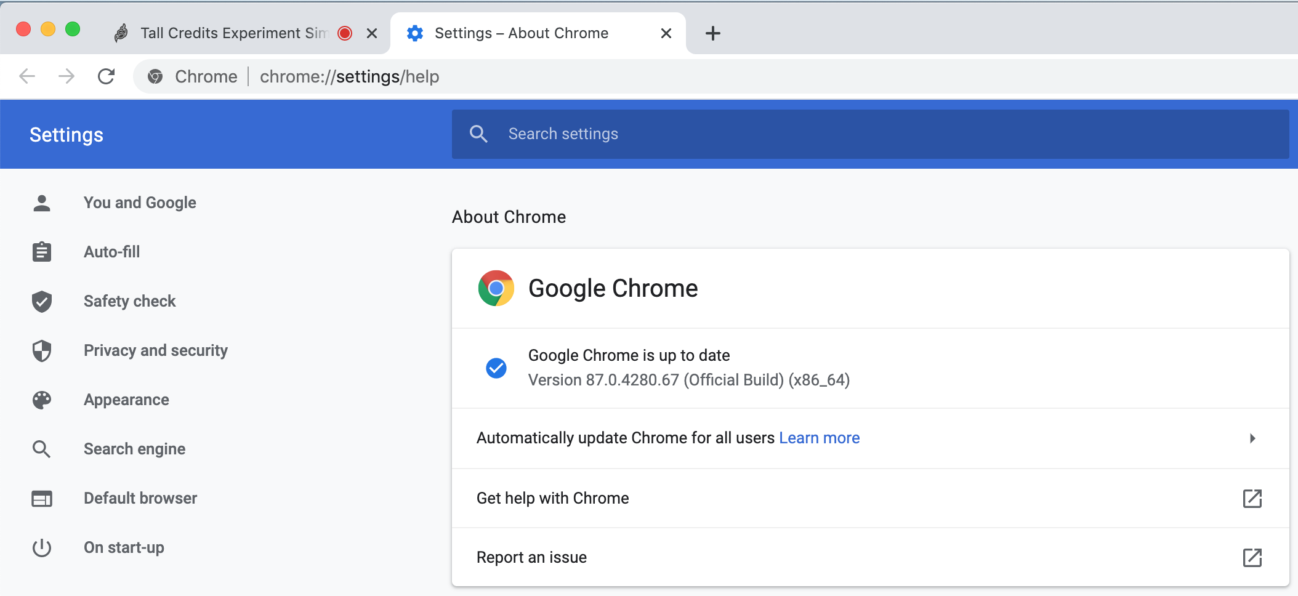Screen dimensions: 1298x596
Task: Click the blue up-to-date checkmark icon
Action: 496,368
